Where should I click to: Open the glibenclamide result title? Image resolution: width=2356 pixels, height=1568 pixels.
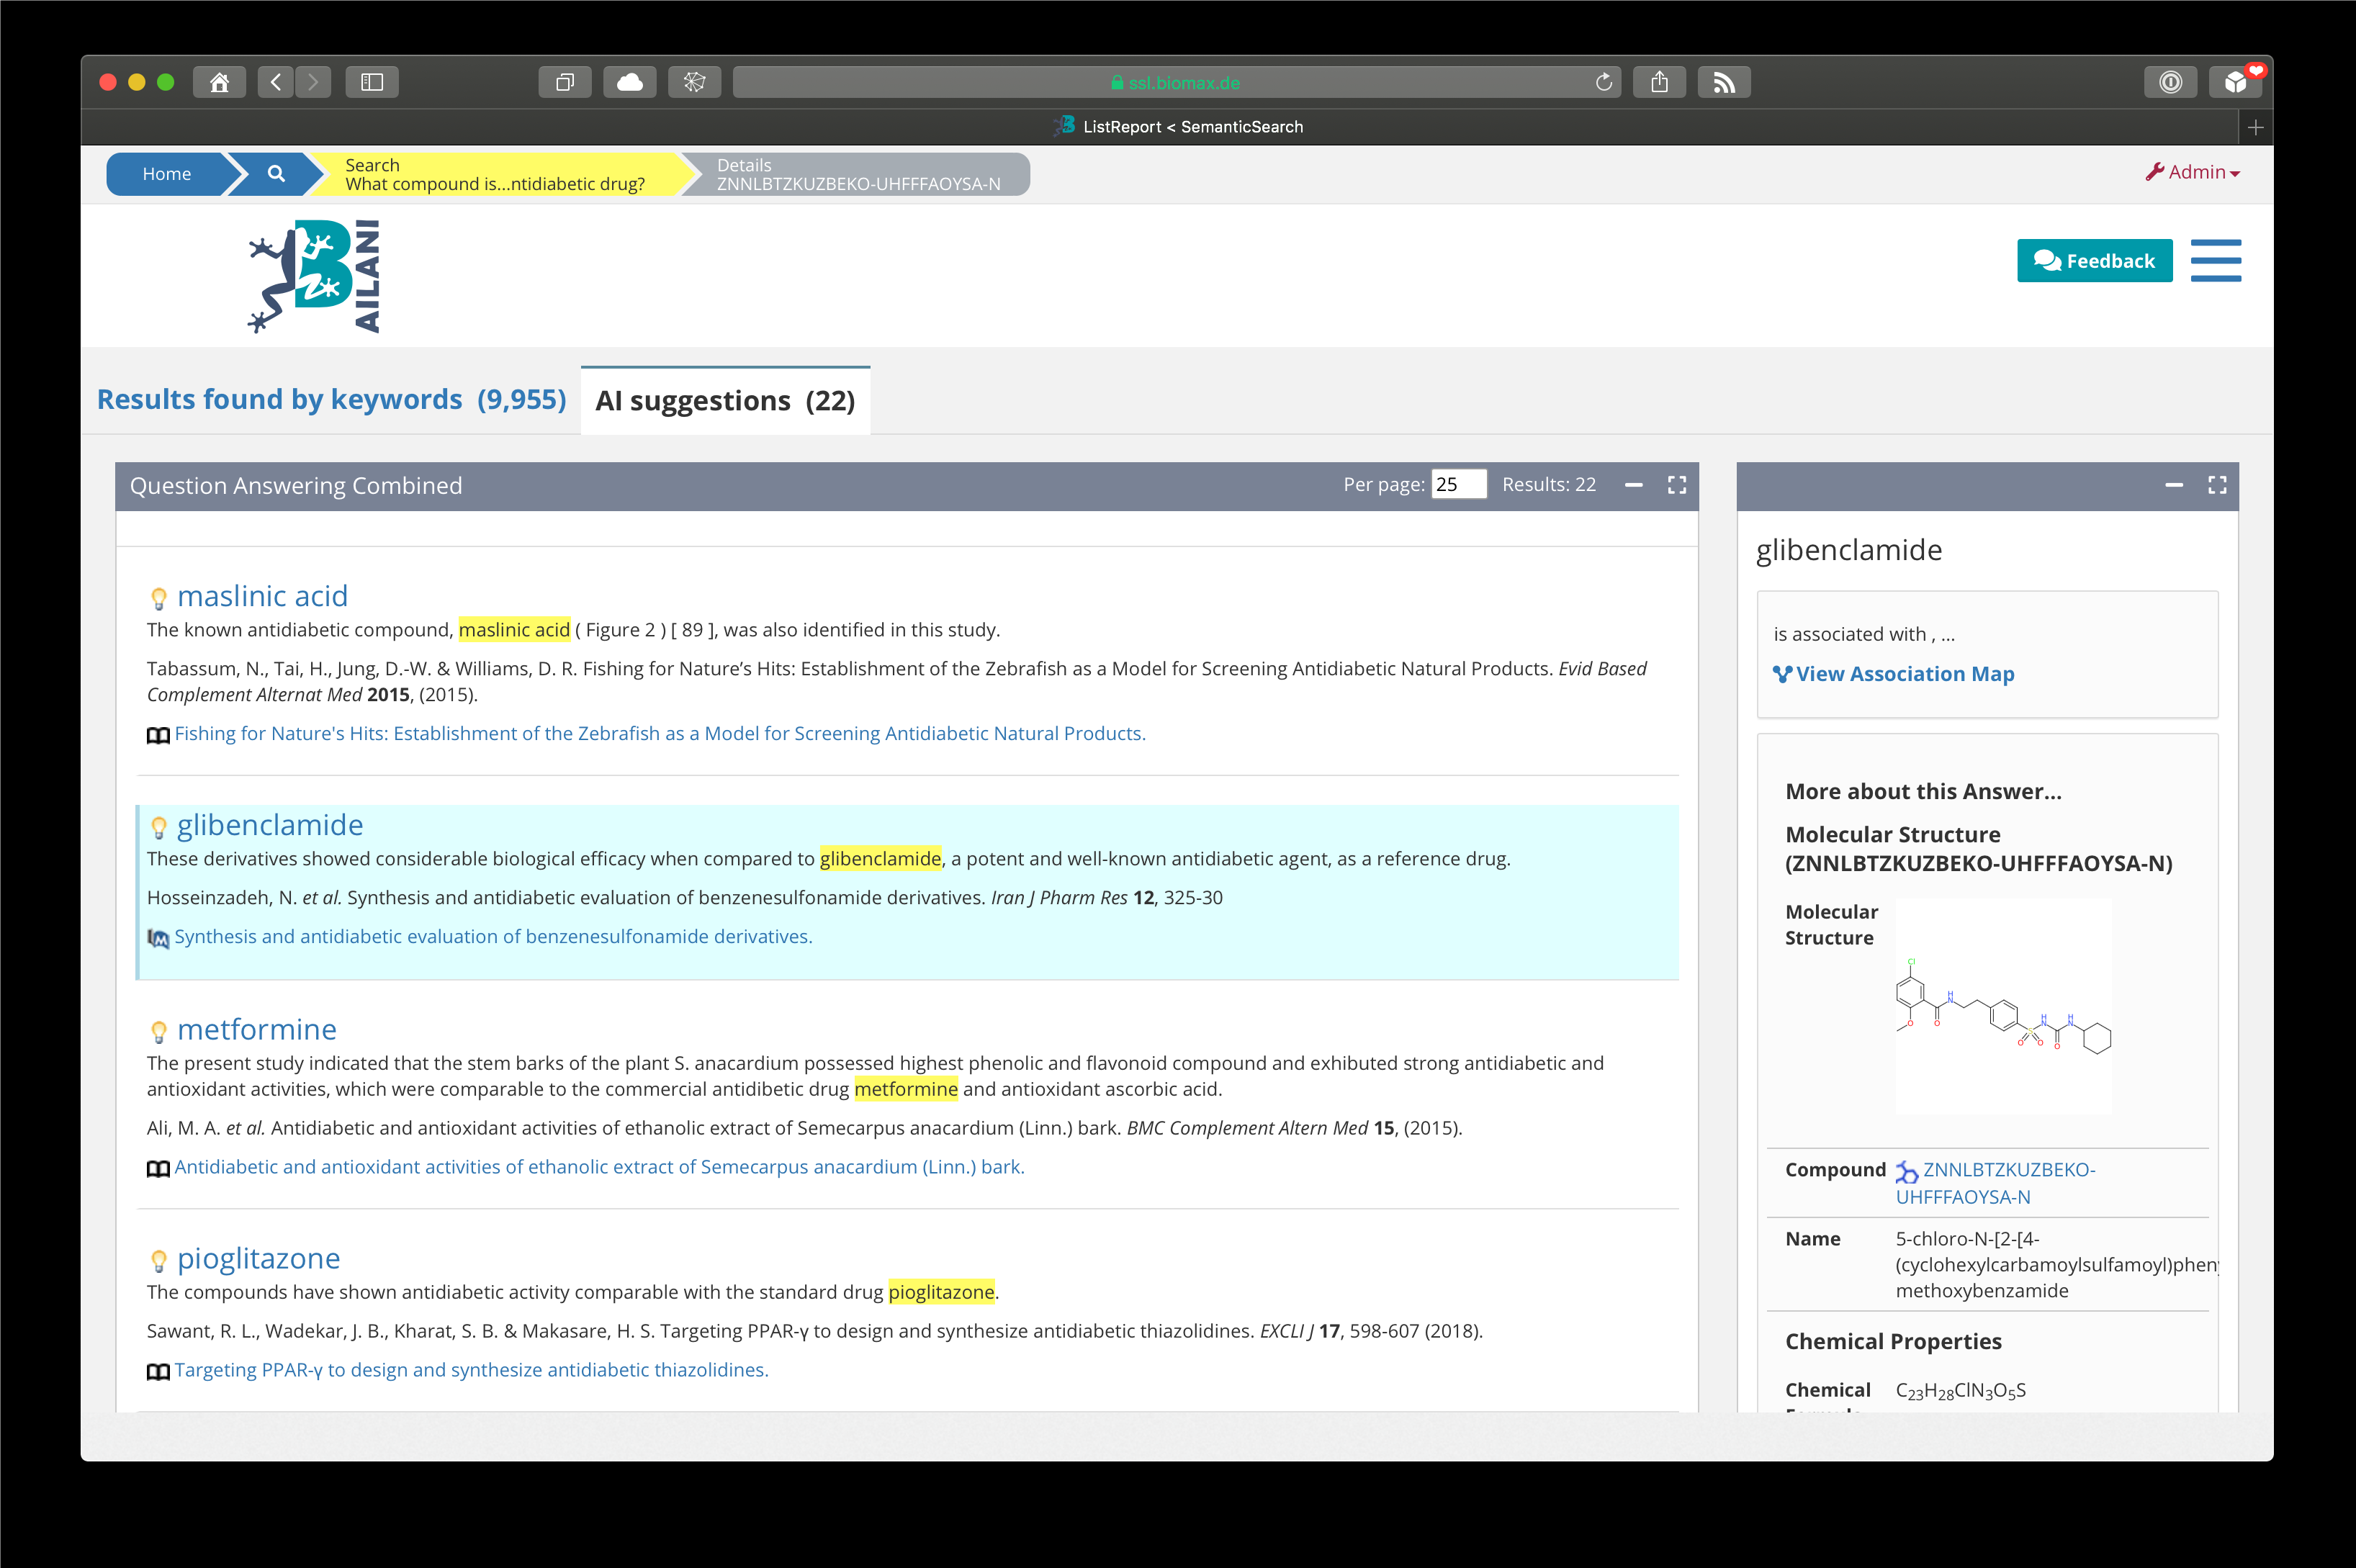[270, 825]
